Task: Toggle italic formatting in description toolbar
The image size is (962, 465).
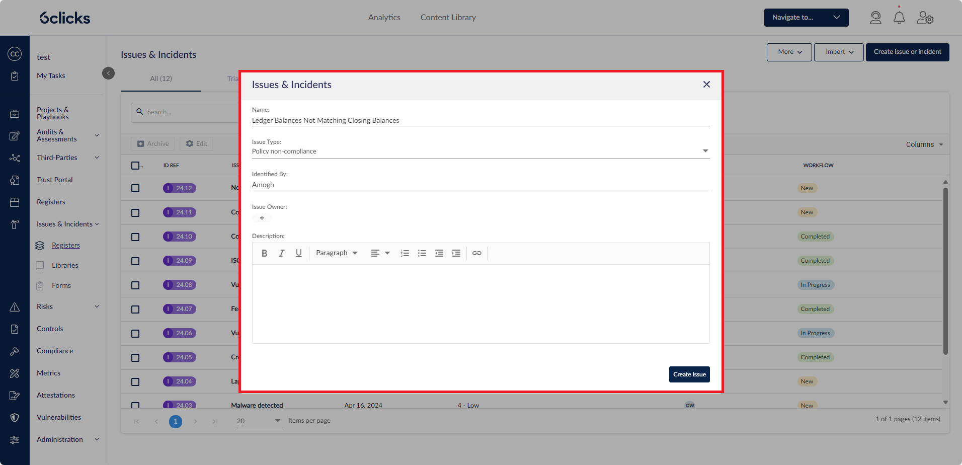Action: point(281,253)
